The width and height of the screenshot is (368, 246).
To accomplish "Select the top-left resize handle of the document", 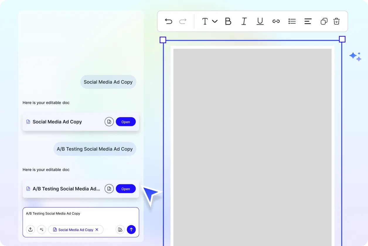I will [x=163, y=40].
